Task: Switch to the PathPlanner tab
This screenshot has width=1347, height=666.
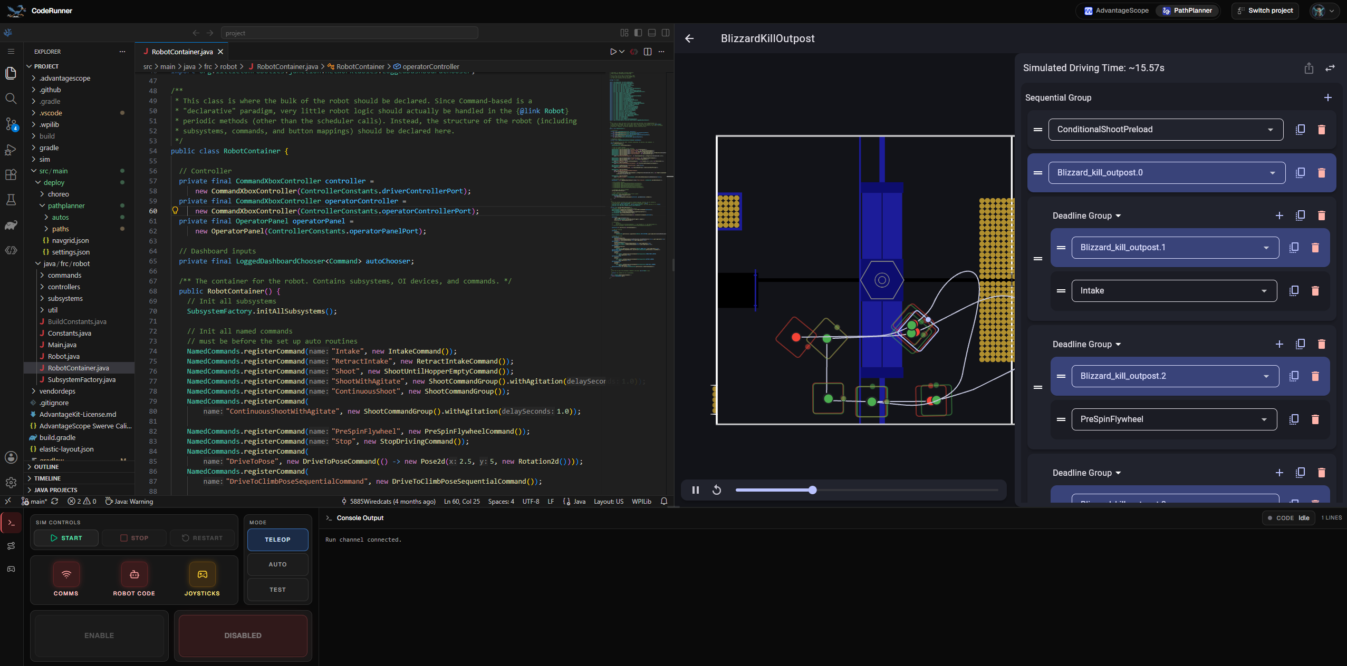Action: (1187, 11)
